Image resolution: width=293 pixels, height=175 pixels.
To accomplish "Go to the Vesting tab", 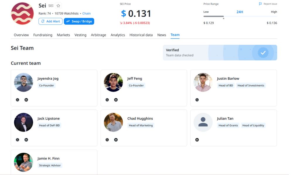I will pos(80,35).
